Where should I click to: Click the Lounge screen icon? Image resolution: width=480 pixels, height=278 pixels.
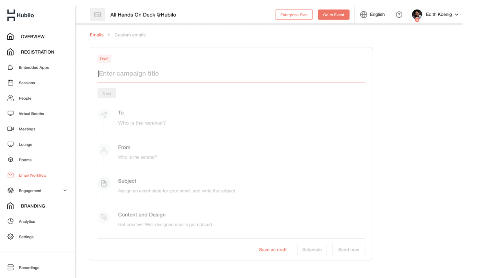pos(11,144)
